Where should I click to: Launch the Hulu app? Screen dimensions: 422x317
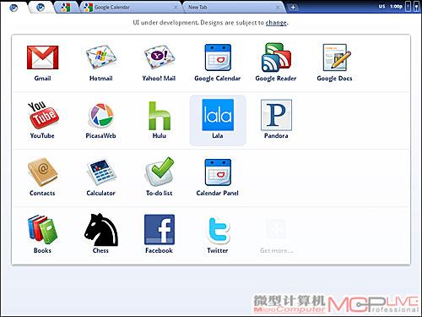click(160, 116)
